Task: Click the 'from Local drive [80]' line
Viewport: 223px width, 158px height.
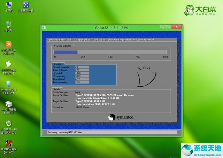Action: click(95, 104)
